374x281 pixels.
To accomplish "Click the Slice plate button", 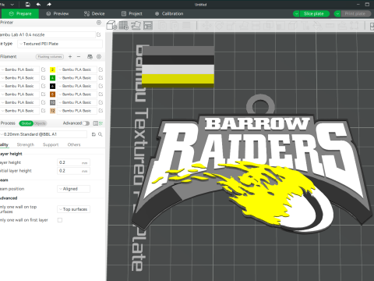I will click(x=314, y=14).
